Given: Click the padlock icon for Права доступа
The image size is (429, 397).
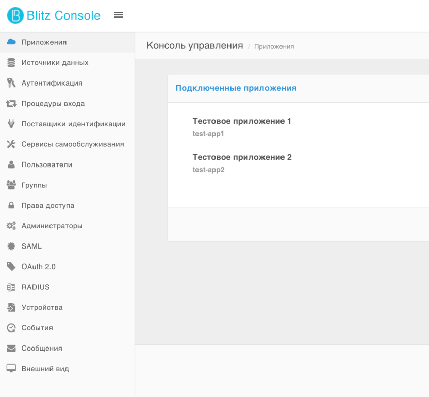Looking at the screenshot, I should point(11,205).
